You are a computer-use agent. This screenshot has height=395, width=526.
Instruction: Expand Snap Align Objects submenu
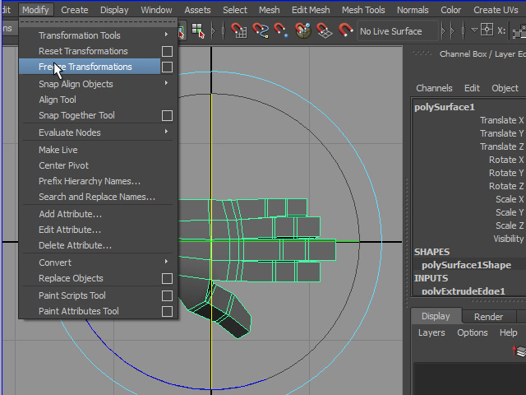coord(166,83)
